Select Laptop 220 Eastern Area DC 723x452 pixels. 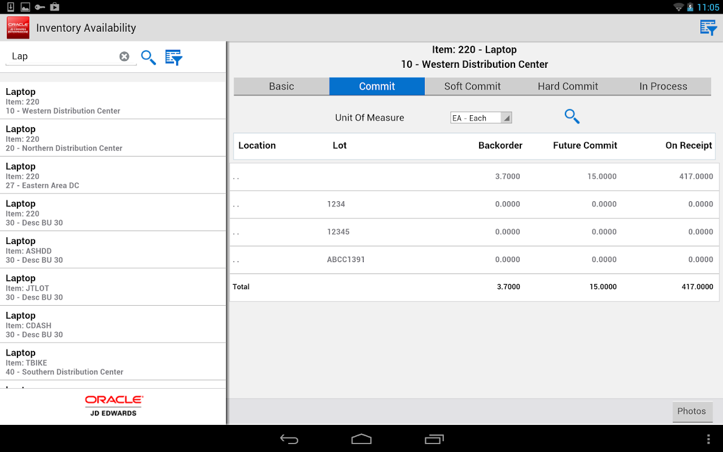coord(113,175)
